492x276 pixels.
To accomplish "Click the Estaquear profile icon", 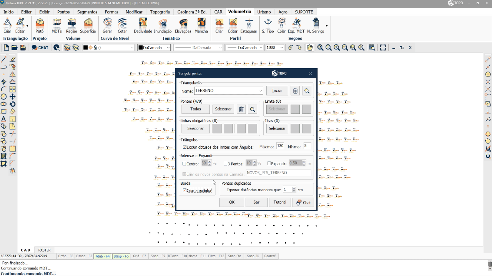I will point(249,25).
